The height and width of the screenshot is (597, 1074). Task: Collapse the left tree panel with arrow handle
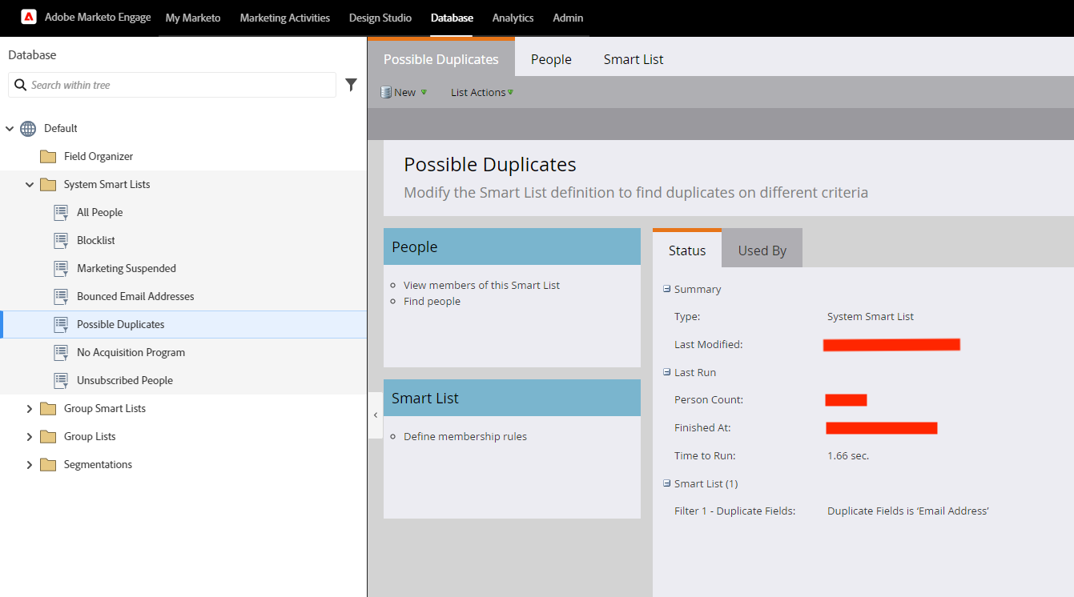(376, 415)
